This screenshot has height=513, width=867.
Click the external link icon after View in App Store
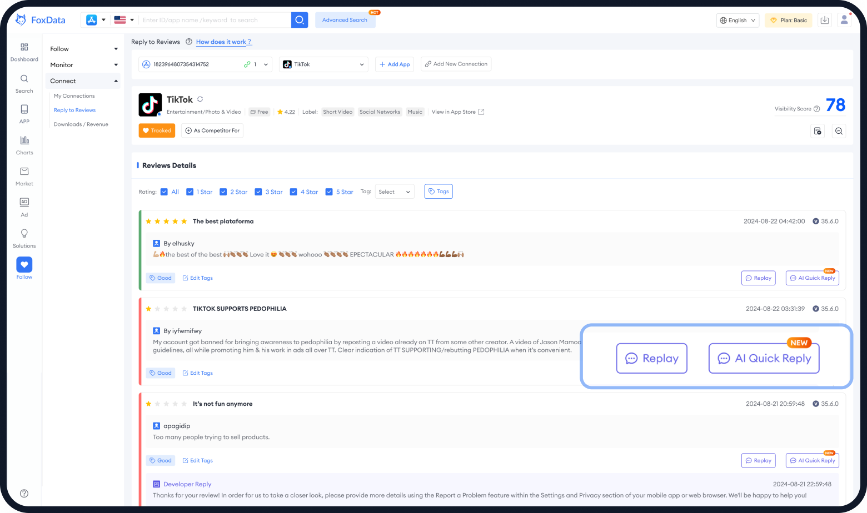(481, 112)
